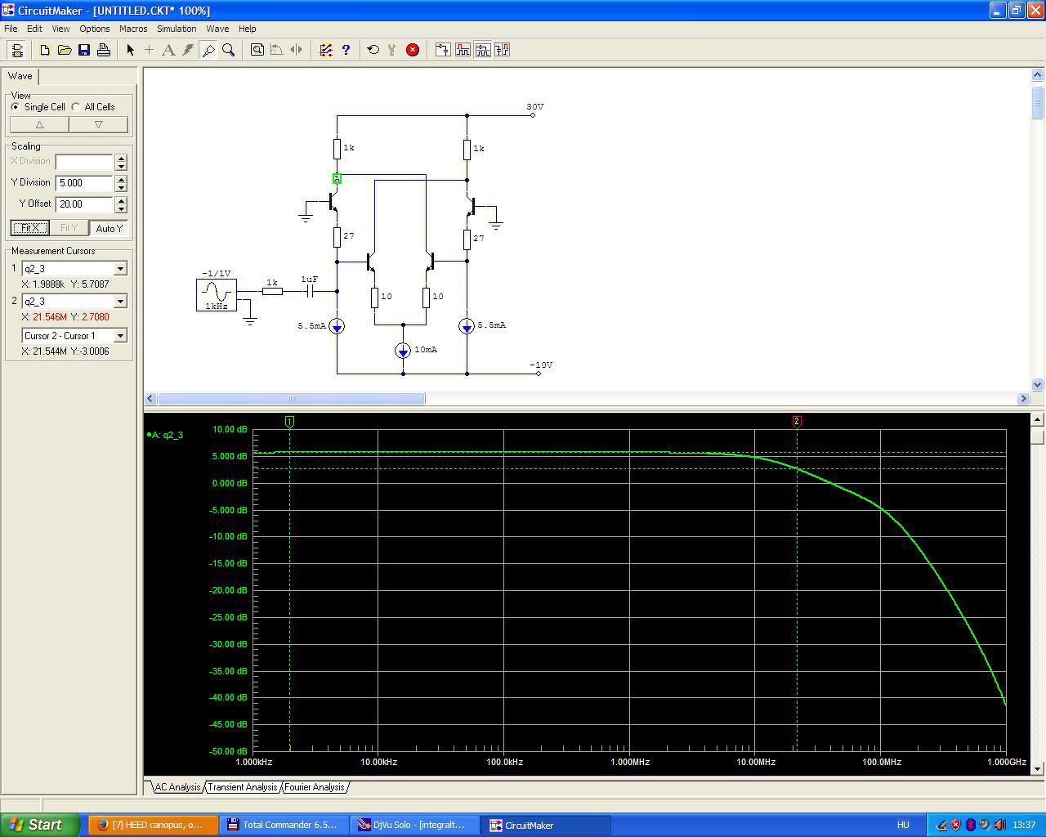Open the Simulation menu
This screenshot has height=837, width=1046.
[177, 29]
